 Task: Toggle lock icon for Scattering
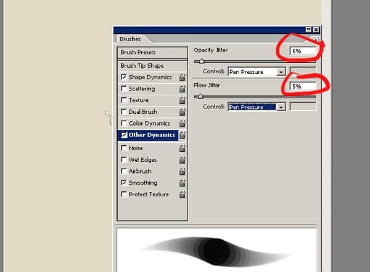coord(183,89)
